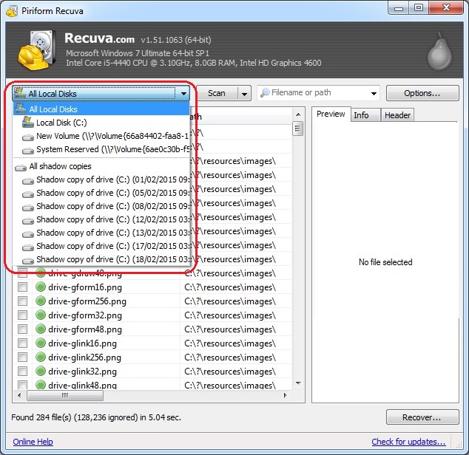Open the Online Help link
The height and width of the screenshot is (455, 469).
(33, 442)
